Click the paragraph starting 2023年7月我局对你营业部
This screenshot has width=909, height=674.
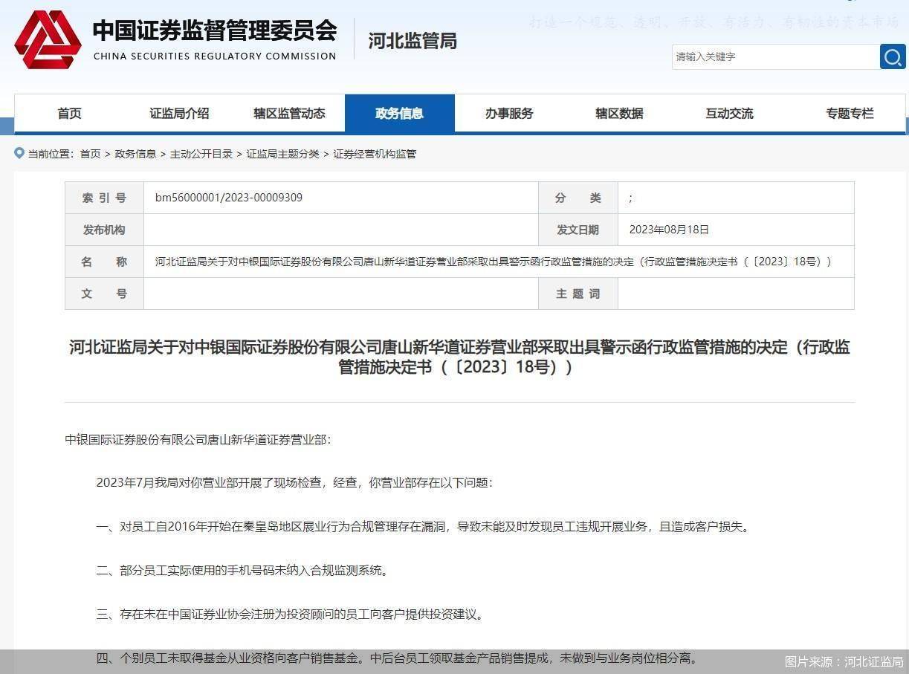[x=294, y=482]
